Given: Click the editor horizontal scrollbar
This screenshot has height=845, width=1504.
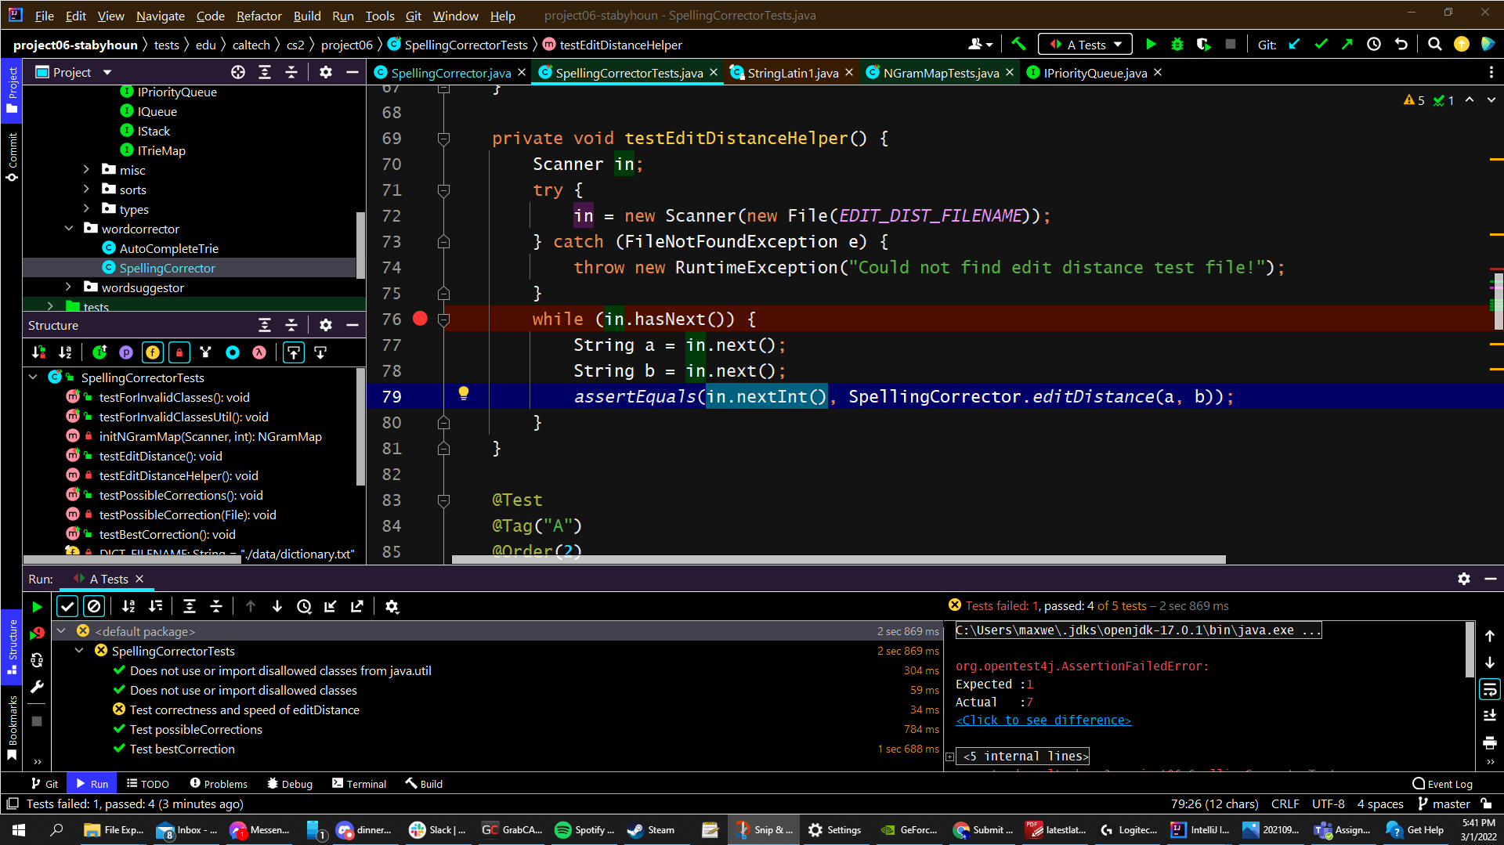Looking at the screenshot, I should [x=838, y=559].
